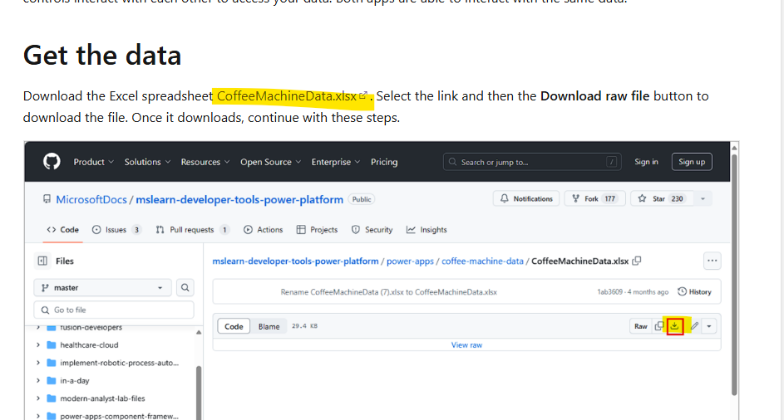Open breadcrumb mslearn-developer-tools-power-platform link
Image resolution: width=784 pixels, height=420 pixels.
tap(295, 261)
